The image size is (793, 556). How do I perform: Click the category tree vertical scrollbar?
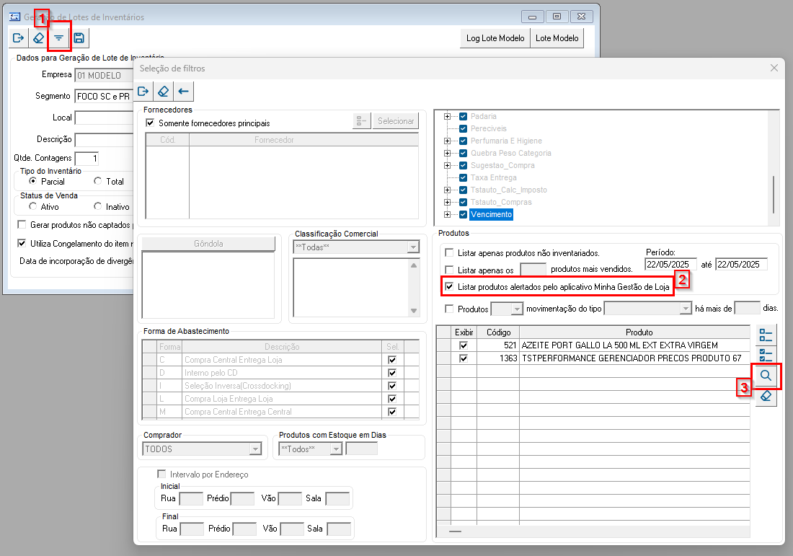[x=774, y=194]
